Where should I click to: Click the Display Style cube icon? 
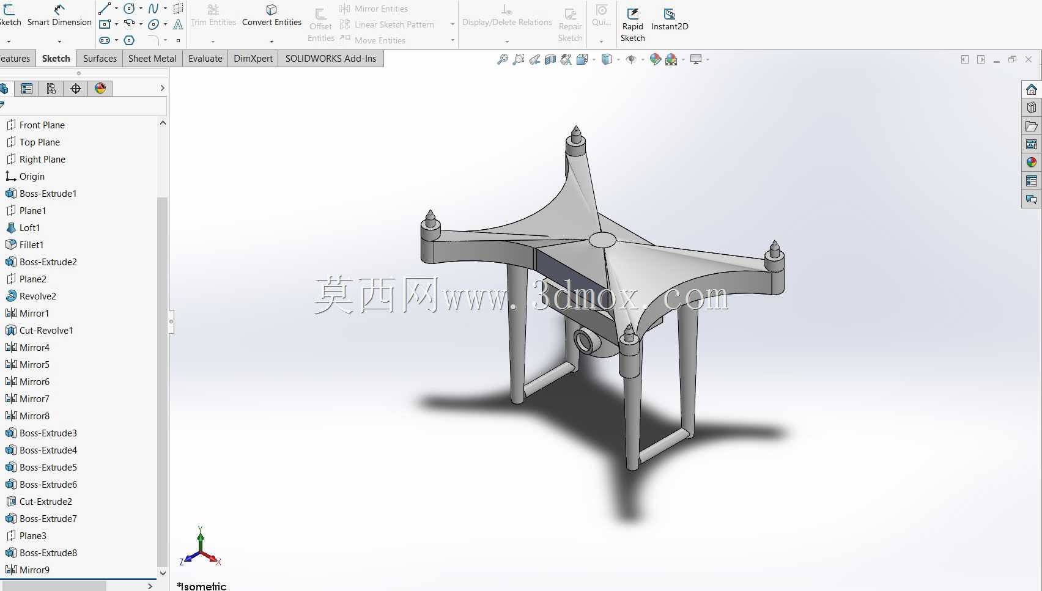point(607,59)
